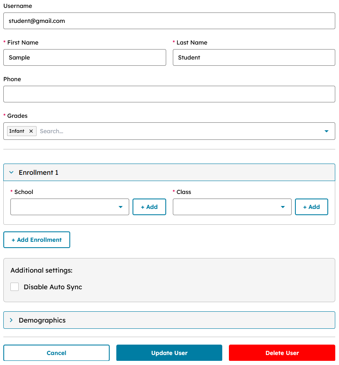Focus the Username field
The image size is (339, 365).
point(169,21)
